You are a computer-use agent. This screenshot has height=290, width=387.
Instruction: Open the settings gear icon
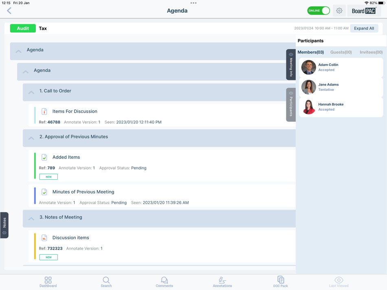pyautogui.click(x=339, y=11)
